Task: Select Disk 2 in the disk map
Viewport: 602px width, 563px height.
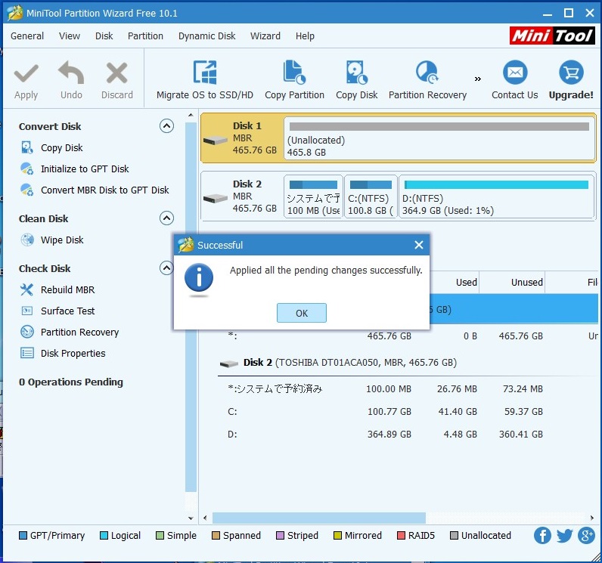Action: (242, 196)
